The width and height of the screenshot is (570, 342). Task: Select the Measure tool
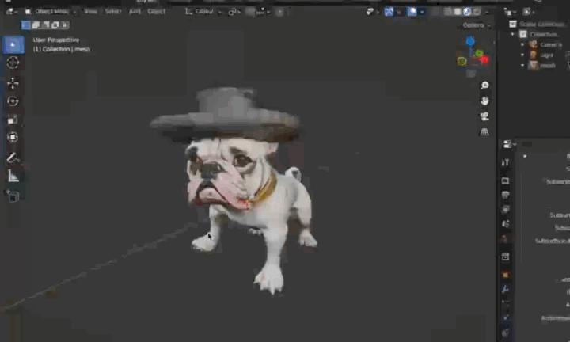pyautogui.click(x=13, y=177)
